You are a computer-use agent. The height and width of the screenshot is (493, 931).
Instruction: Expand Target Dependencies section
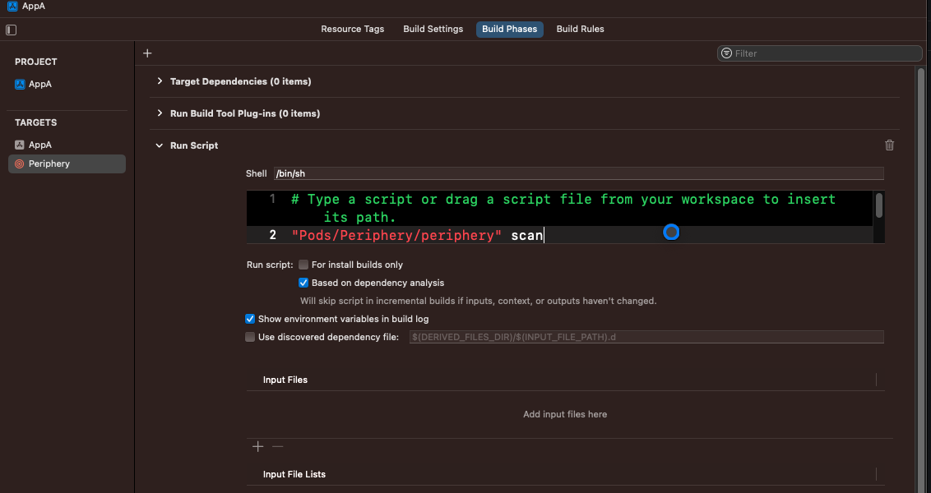[x=159, y=81]
